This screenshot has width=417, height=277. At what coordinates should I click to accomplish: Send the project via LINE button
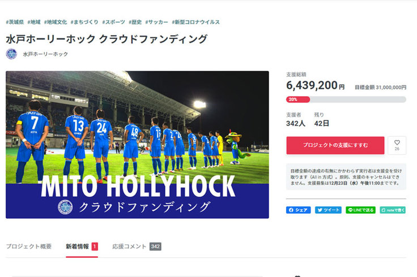(360, 210)
